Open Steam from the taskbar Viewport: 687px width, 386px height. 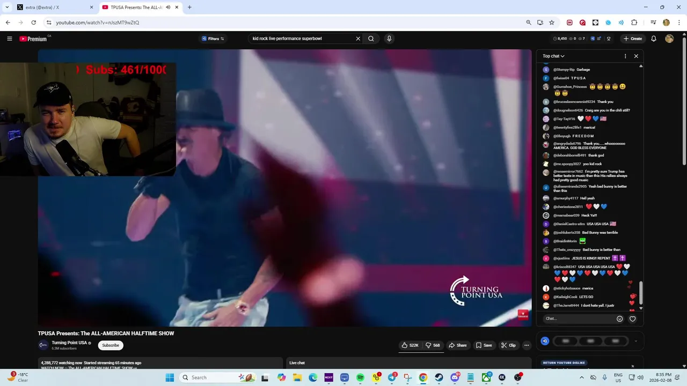pyautogui.click(x=439, y=377)
